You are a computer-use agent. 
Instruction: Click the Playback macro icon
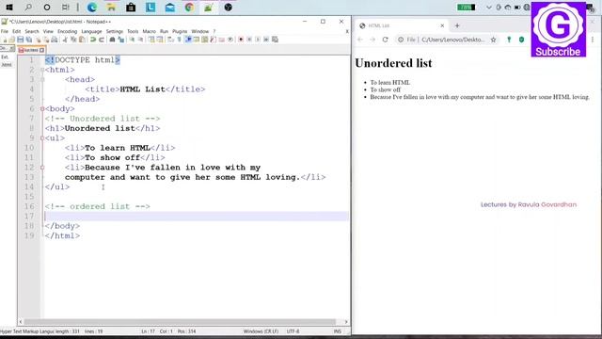(x=258, y=40)
